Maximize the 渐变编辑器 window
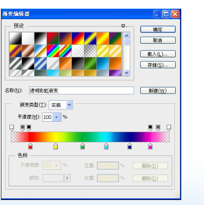 click(166, 14)
